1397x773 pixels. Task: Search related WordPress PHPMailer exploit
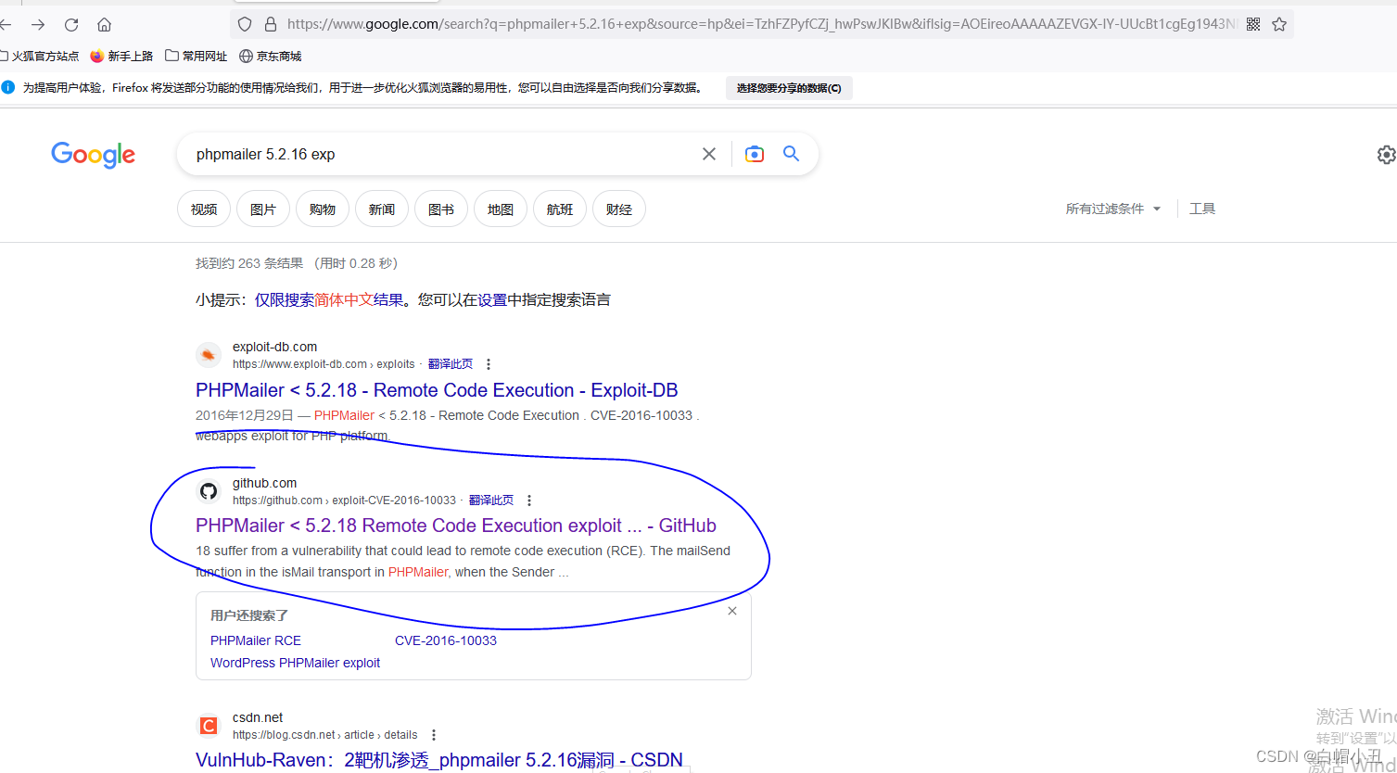pyautogui.click(x=295, y=663)
